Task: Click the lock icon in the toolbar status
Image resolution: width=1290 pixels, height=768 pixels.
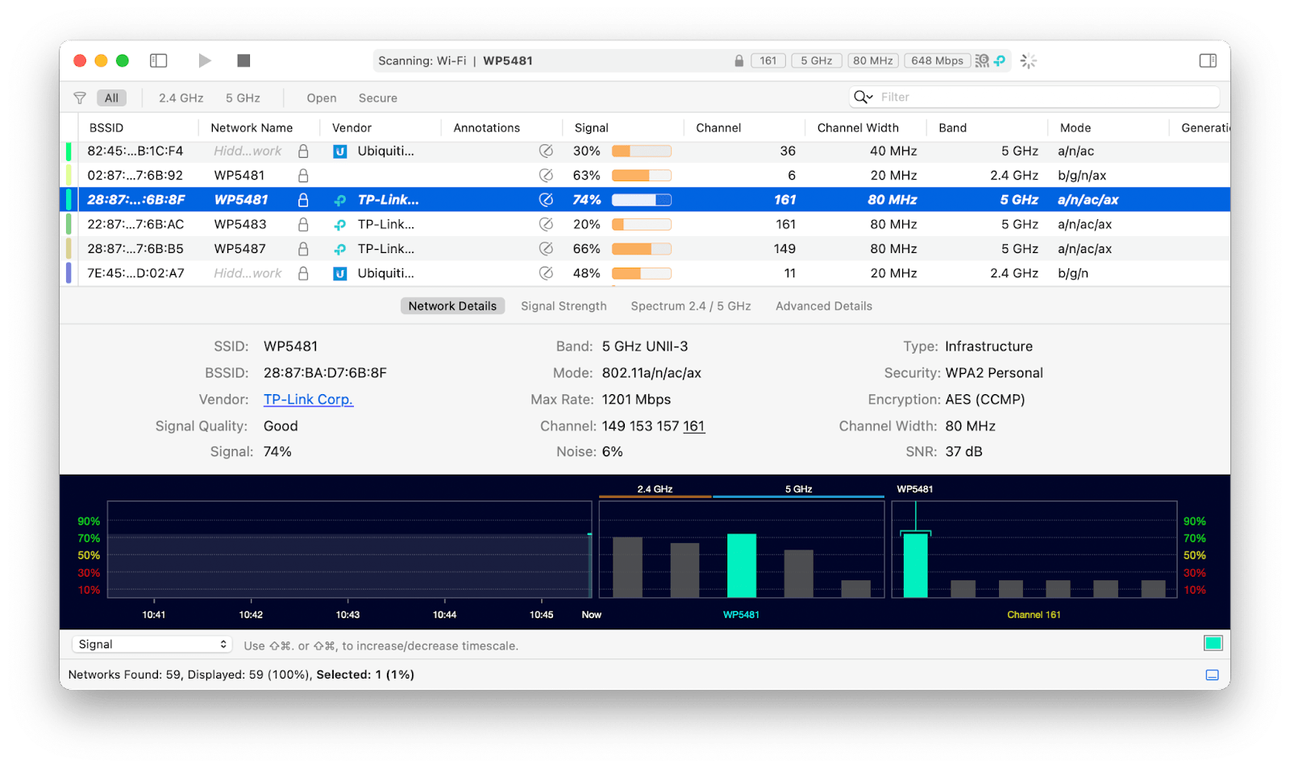Action: pyautogui.click(x=739, y=61)
